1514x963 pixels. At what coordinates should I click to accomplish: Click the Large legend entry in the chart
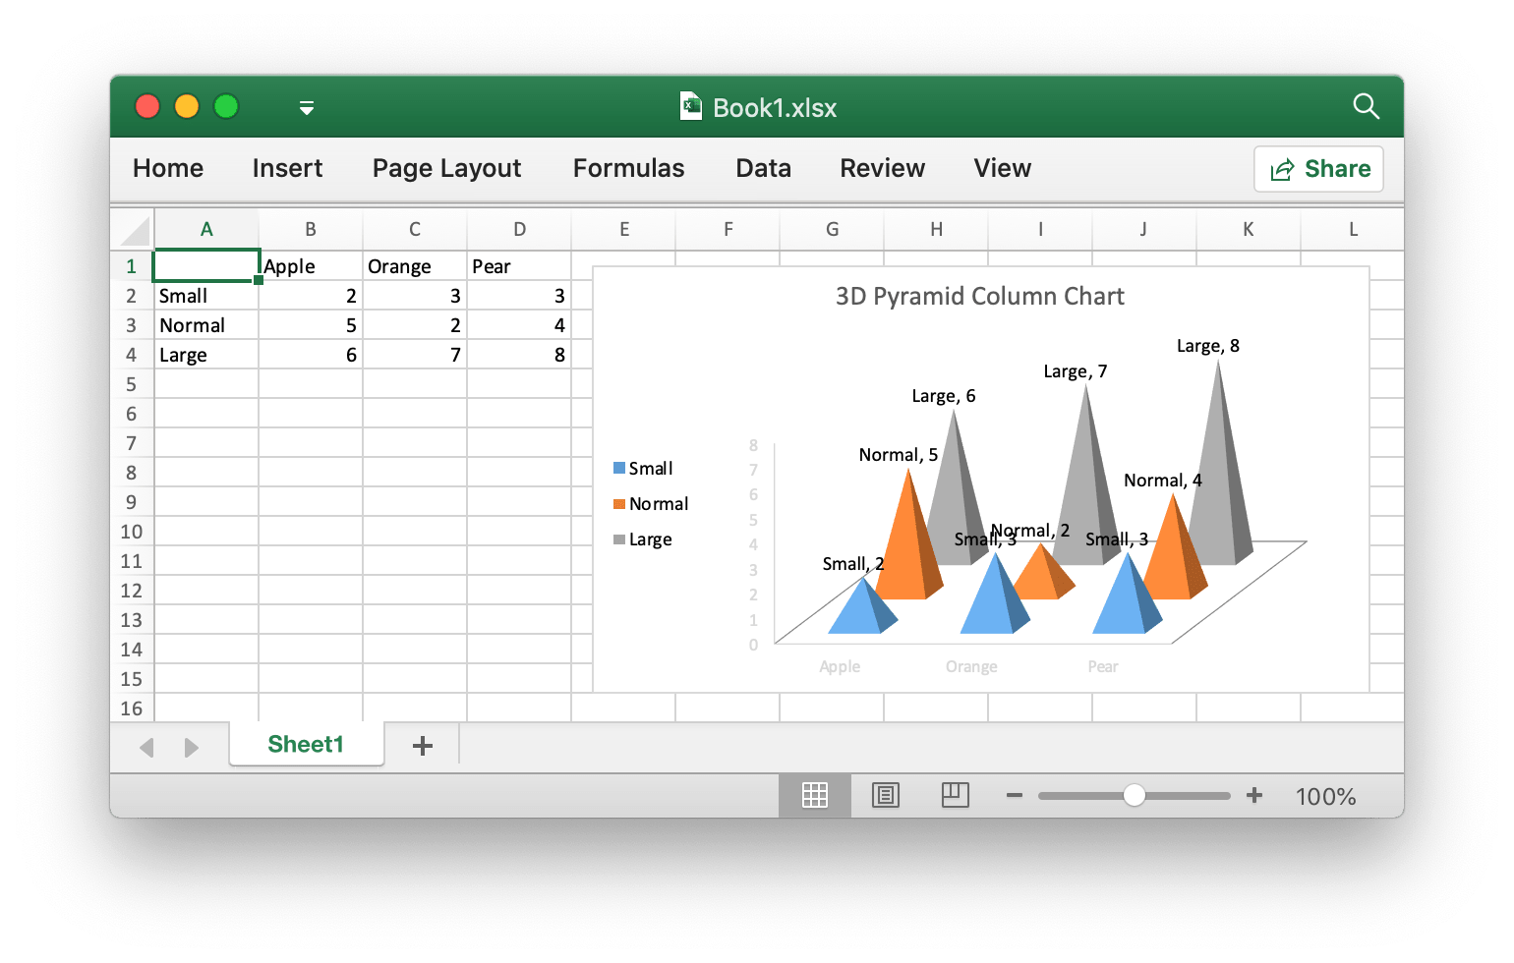coord(644,538)
